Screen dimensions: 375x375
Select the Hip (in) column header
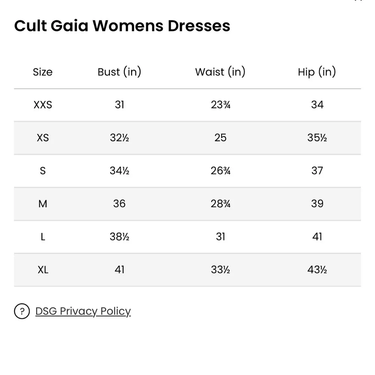[x=317, y=72]
